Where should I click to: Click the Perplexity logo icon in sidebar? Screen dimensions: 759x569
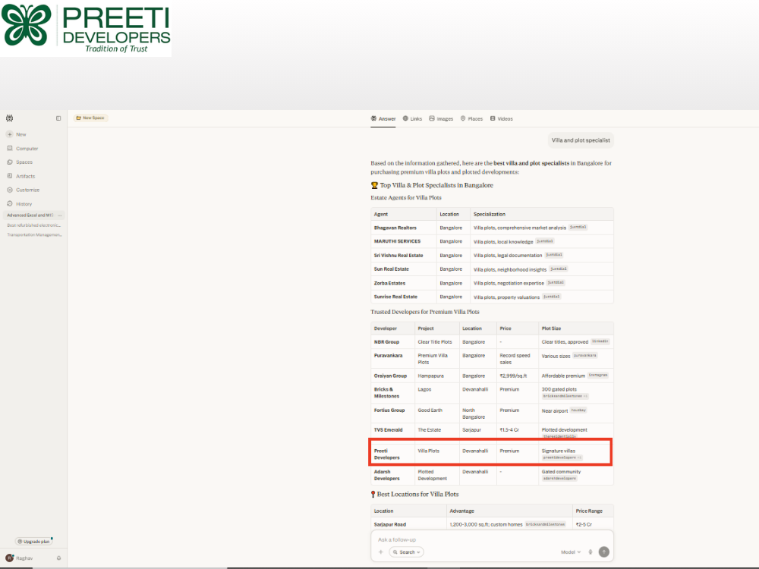(10, 118)
